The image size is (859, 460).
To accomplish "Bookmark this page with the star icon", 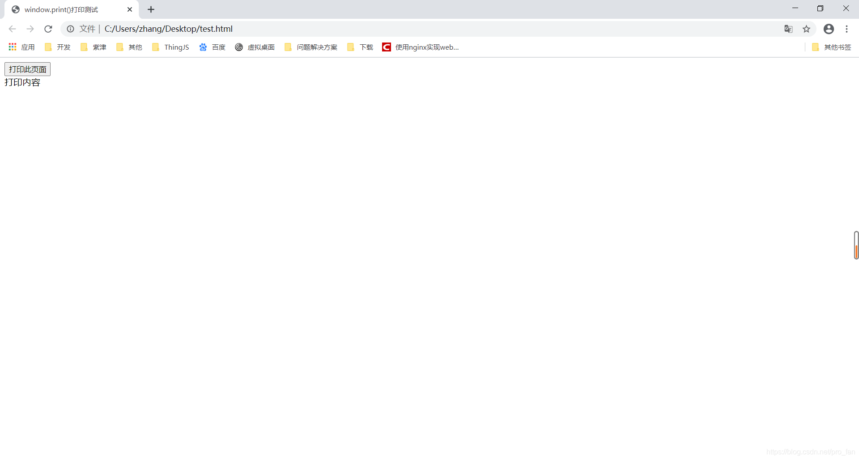I will tap(806, 29).
